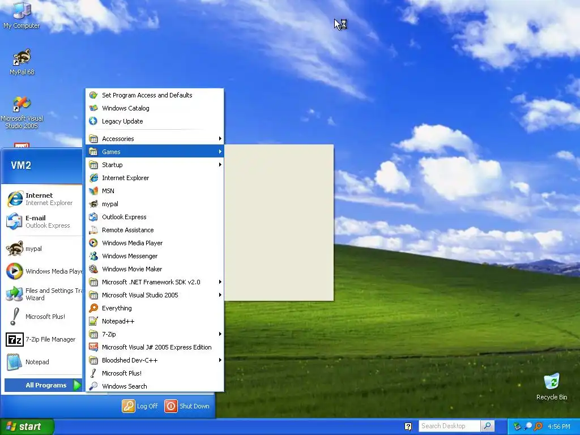Viewport: 580px width, 435px height.
Task: Click the white magnifier tray icon
Action: (x=528, y=427)
